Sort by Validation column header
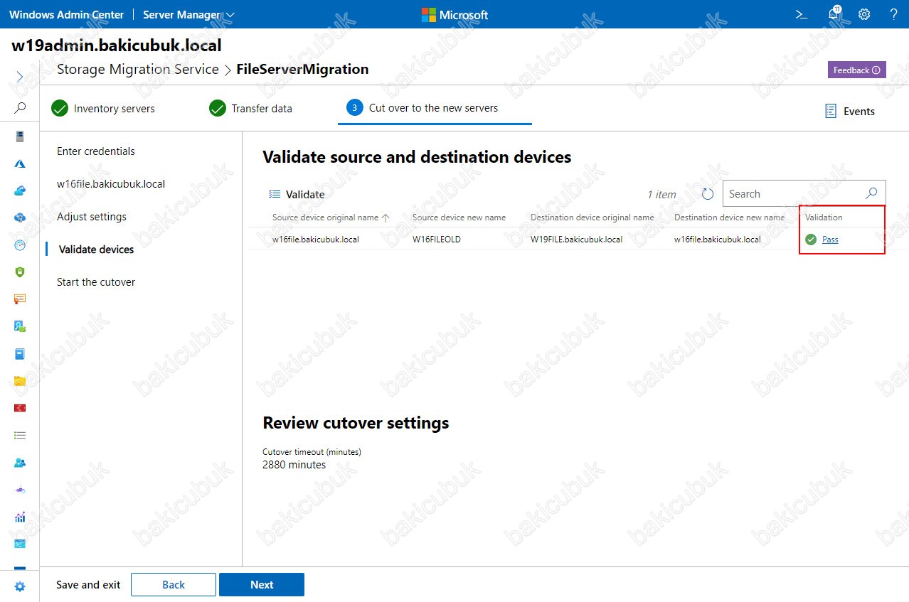This screenshot has width=909, height=602. 824,217
